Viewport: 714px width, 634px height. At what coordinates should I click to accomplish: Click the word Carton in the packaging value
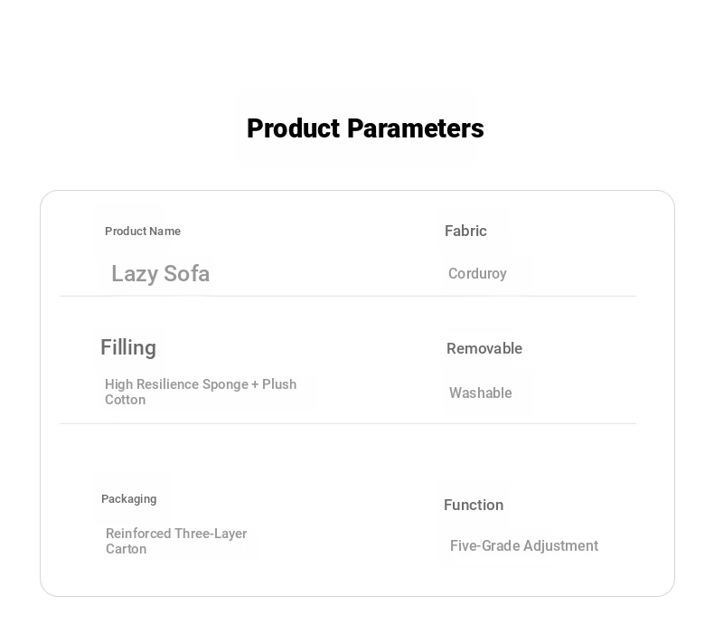(x=126, y=549)
